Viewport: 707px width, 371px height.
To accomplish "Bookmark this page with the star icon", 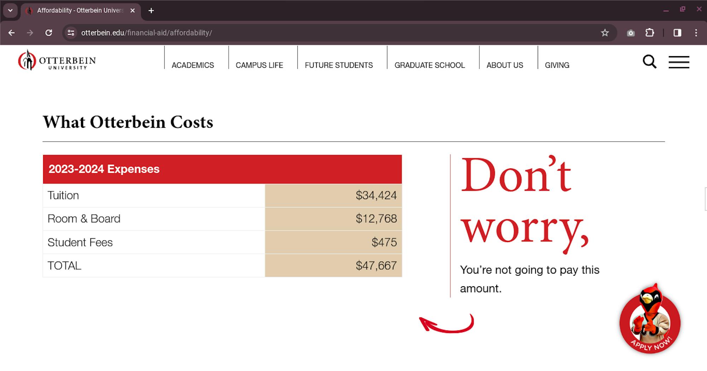I will tap(605, 33).
